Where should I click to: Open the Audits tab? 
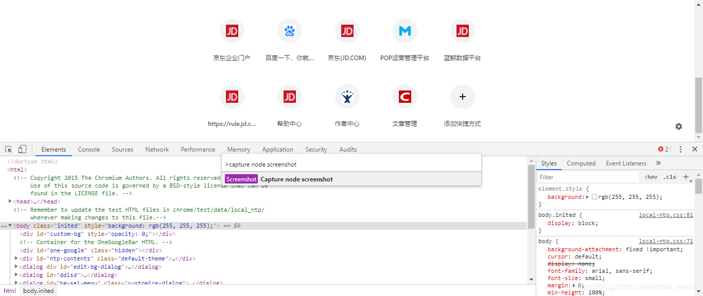coord(348,150)
